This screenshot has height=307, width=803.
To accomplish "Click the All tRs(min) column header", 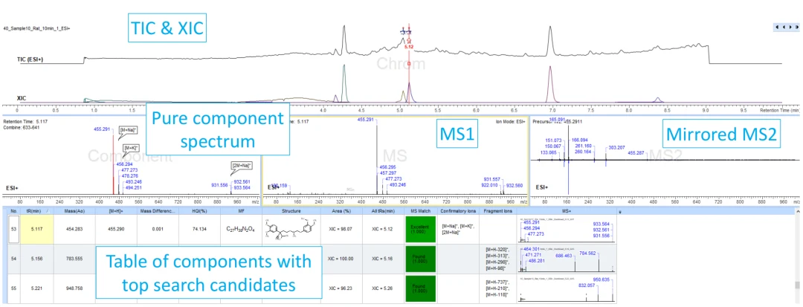I will click(383, 211).
